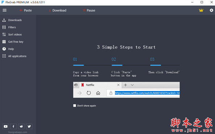The height and width of the screenshot is (134, 215).
Task: Click the step 01 number
Action: 75,59
